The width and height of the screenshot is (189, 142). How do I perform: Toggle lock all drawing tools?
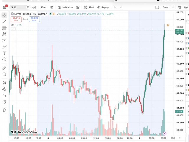coord(4,95)
